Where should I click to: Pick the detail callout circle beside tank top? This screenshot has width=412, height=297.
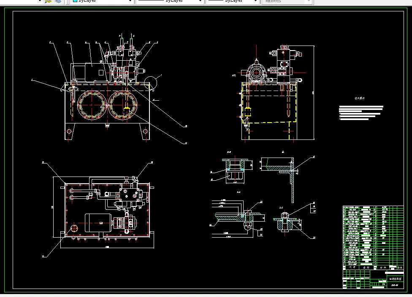(x=151, y=83)
